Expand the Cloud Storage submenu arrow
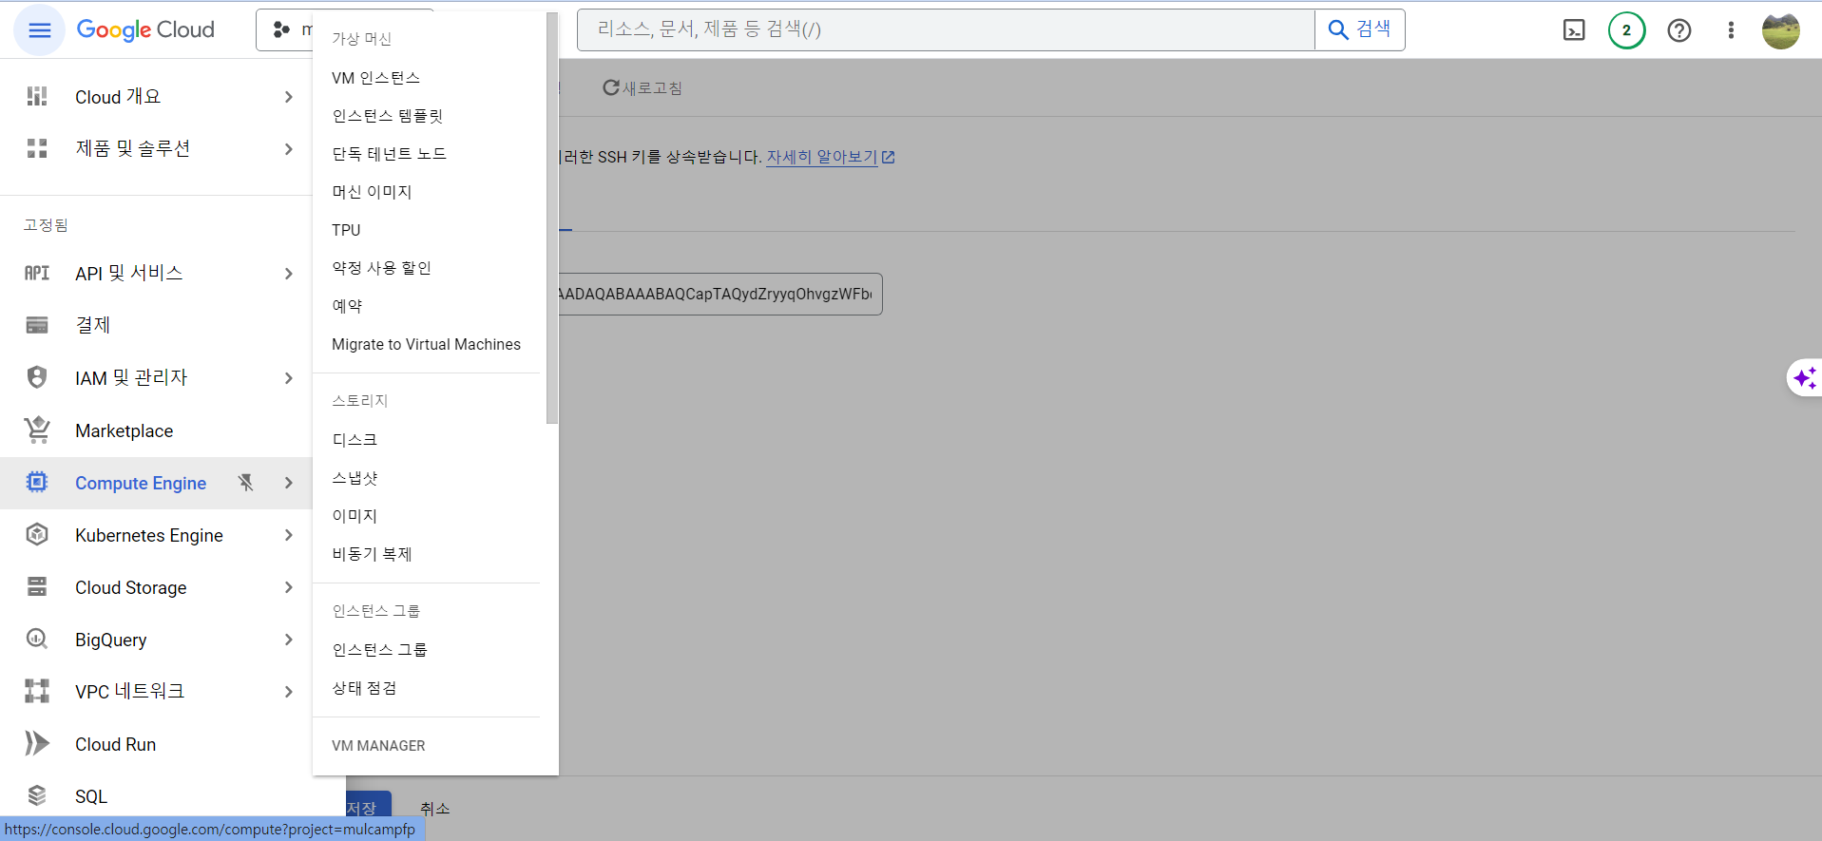The height and width of the screenshot is (841, 1822). (x=289, y=587)
